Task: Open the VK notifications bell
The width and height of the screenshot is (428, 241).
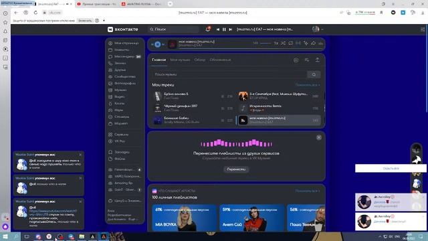Action: tap(208, 29)
